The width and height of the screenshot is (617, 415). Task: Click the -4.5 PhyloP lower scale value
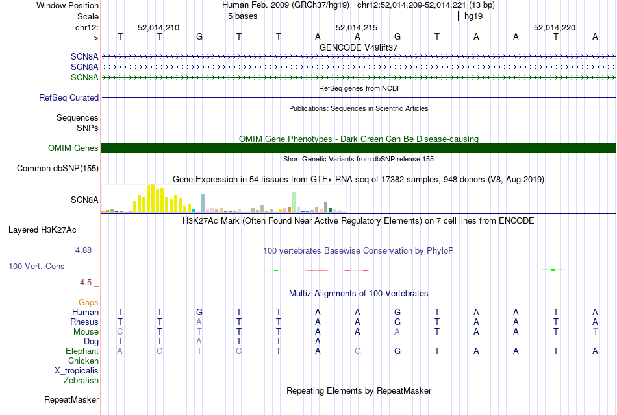(x=84, y=283)
